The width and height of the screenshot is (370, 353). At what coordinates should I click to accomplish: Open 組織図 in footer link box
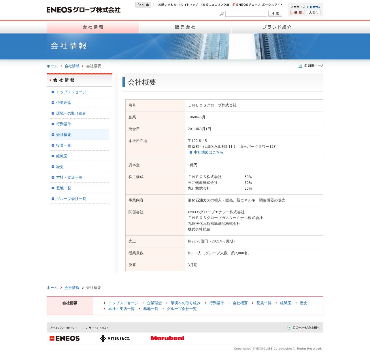click(x=286, y=303)
